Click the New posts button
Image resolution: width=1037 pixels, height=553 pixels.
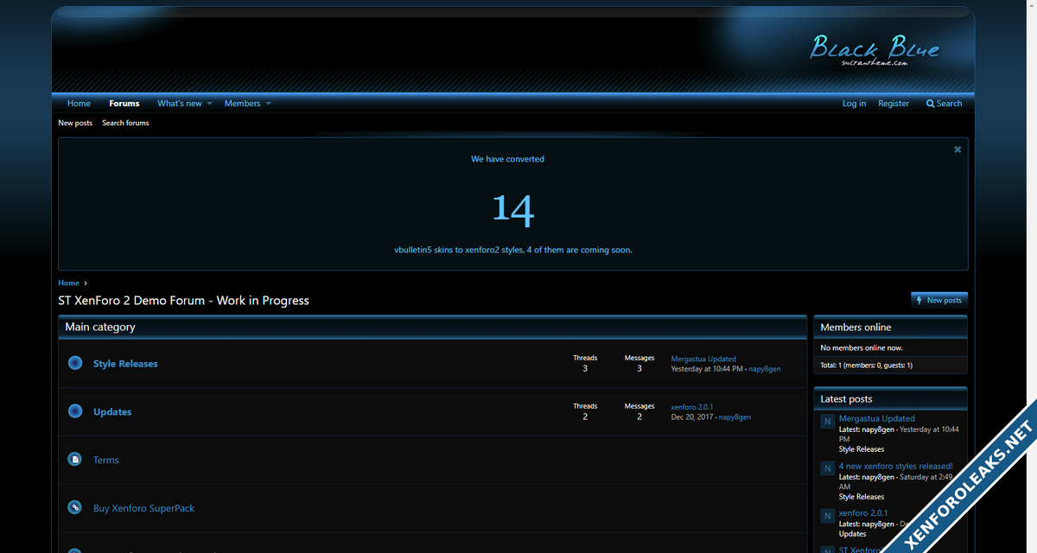point(938,300)
